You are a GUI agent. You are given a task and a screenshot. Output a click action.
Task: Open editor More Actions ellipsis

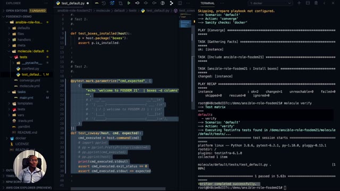pyautogui.click(x=188, y=3)
